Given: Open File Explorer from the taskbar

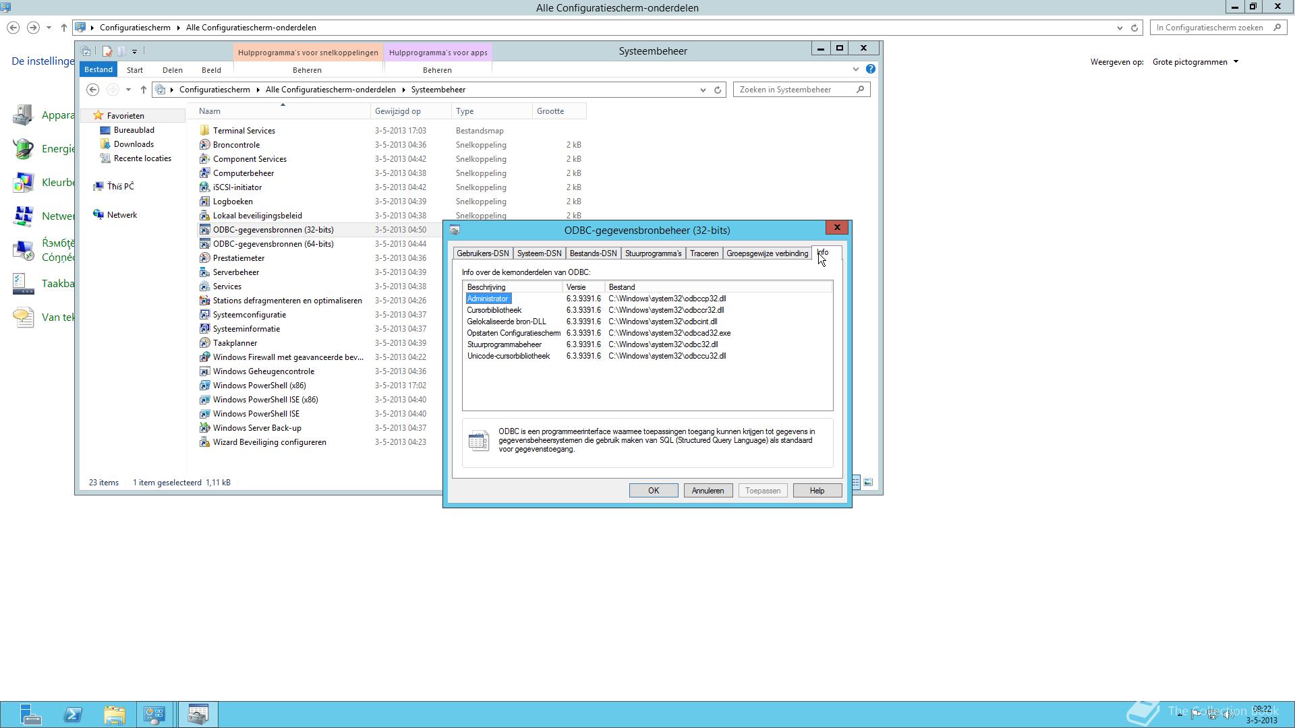Looking at the screenshot, I should coord(115,715).
